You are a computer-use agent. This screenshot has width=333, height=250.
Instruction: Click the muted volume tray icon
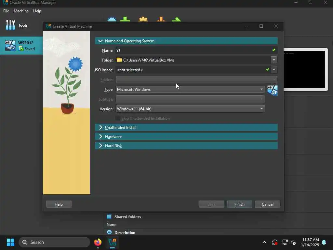(x=294, y=242)
